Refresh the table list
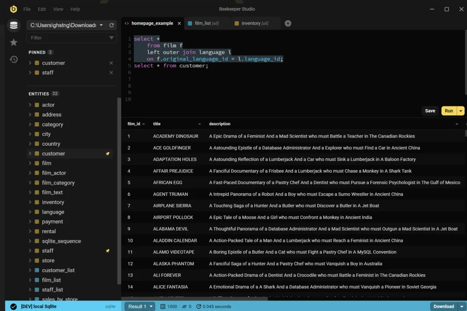Viewport: 467px width, 311px height. coord(112,25)
